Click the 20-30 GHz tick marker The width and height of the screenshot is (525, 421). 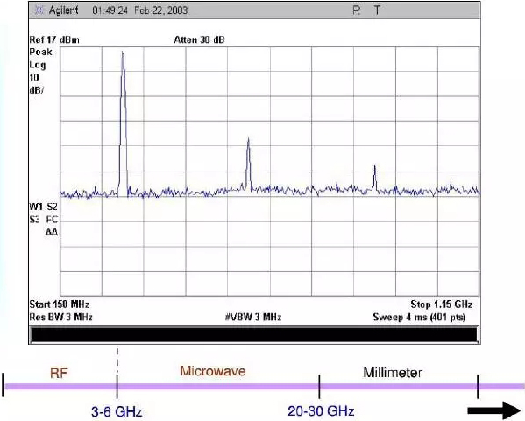[319, 387]
